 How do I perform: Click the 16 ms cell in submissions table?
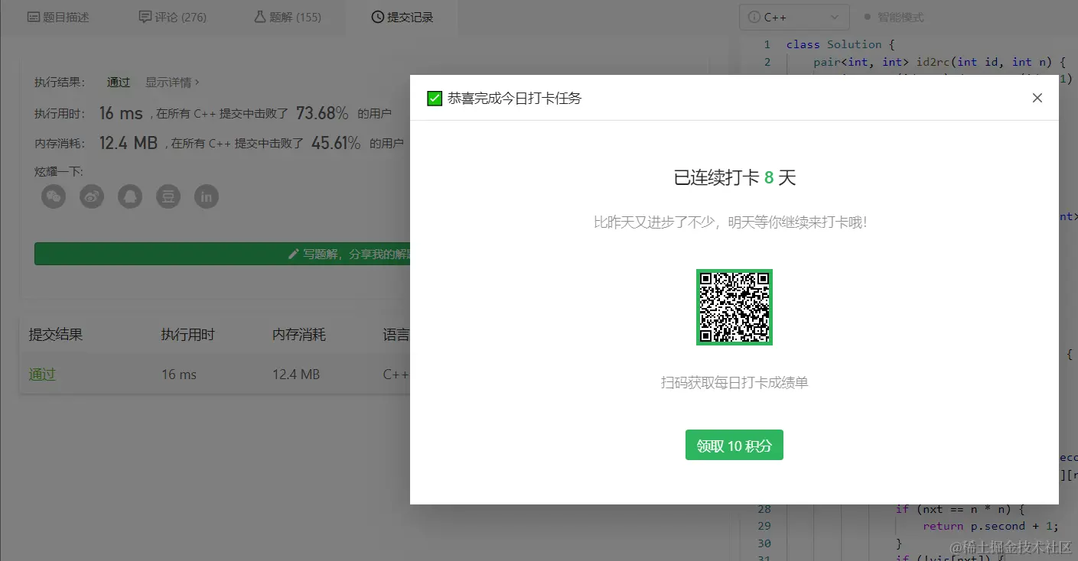pyautogui.click(x=179, y=375)
